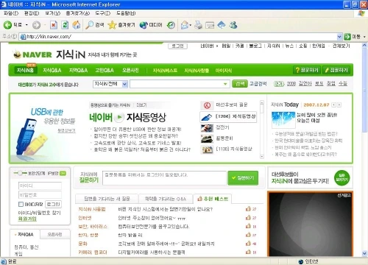Viewport: 368px width, 265px height.
Task: Show previous day in 지식iN Today
Action: [333, 105]
